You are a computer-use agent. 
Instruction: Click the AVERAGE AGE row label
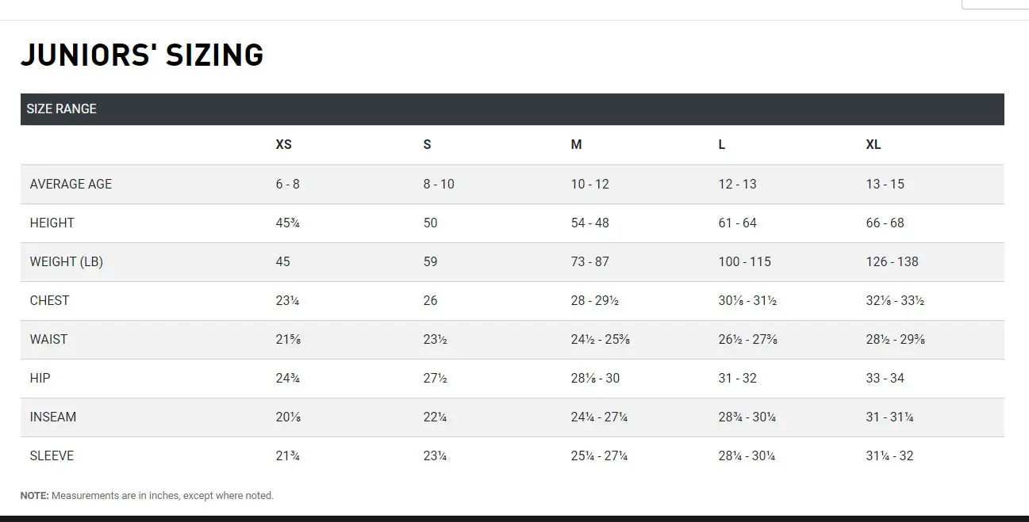coord(71,184)
